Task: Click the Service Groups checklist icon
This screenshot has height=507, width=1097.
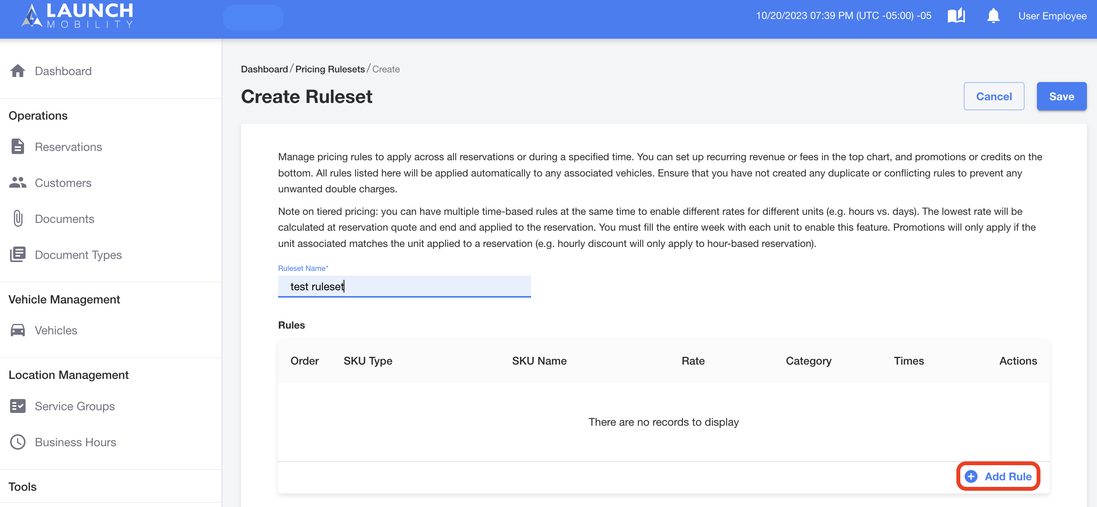Action: [17, 406]
